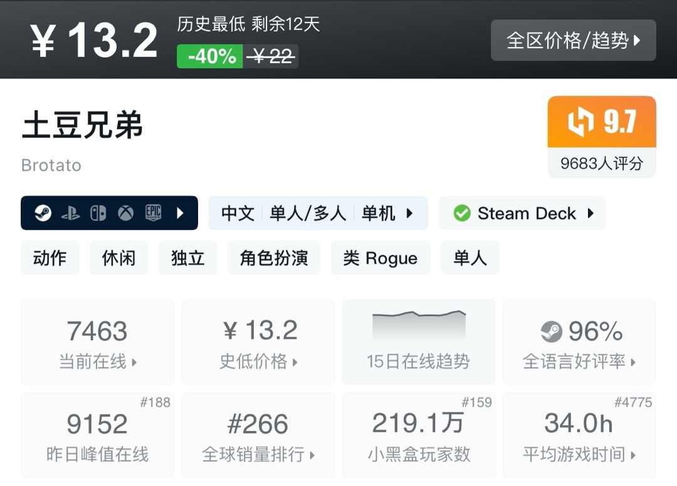Open 全区价格/趋势 regional prices
The width and height of the screenshot is (677, 486).
click(573, 41)
